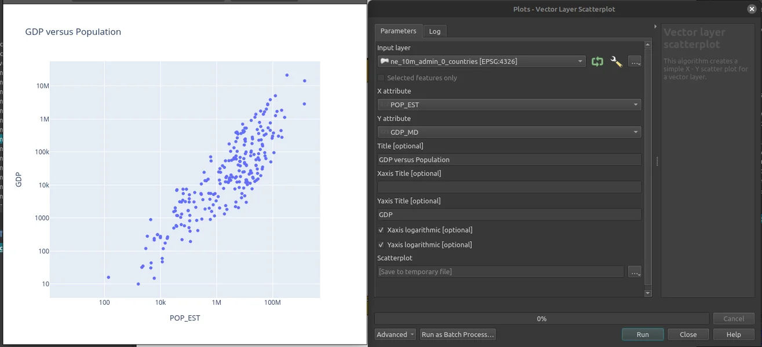This screenshot has height=347, width=762.
Task: Open the Input layer dropdown
Action: point(481,61)
